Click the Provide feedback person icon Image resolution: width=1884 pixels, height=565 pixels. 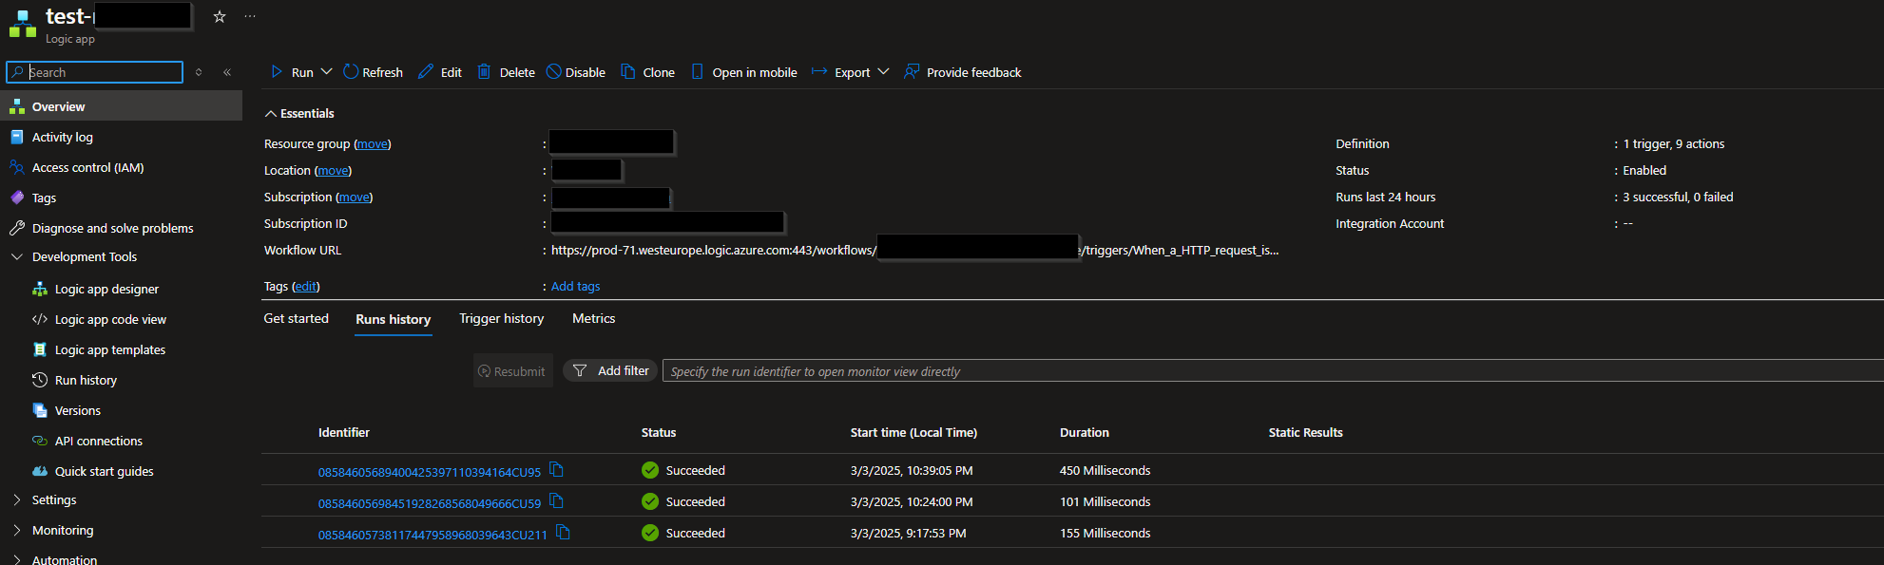[912, 71]
